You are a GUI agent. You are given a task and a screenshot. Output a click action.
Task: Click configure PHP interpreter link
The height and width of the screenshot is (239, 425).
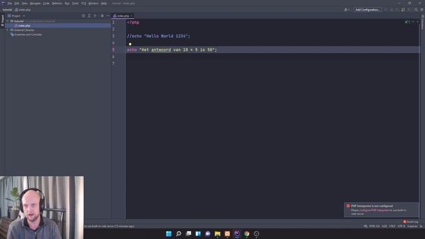(x=374, y=210)
